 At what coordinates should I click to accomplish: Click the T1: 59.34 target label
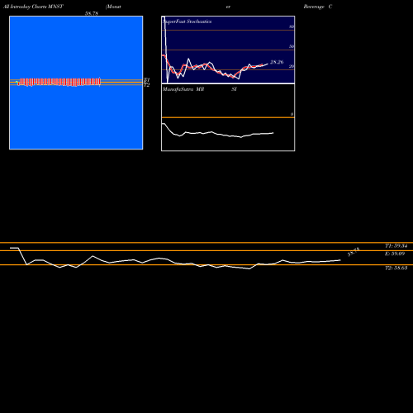tap(396, 246)
